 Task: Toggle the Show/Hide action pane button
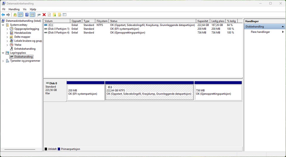(x=32, y=15)
